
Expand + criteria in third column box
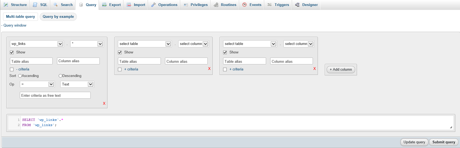coord(236,69)
